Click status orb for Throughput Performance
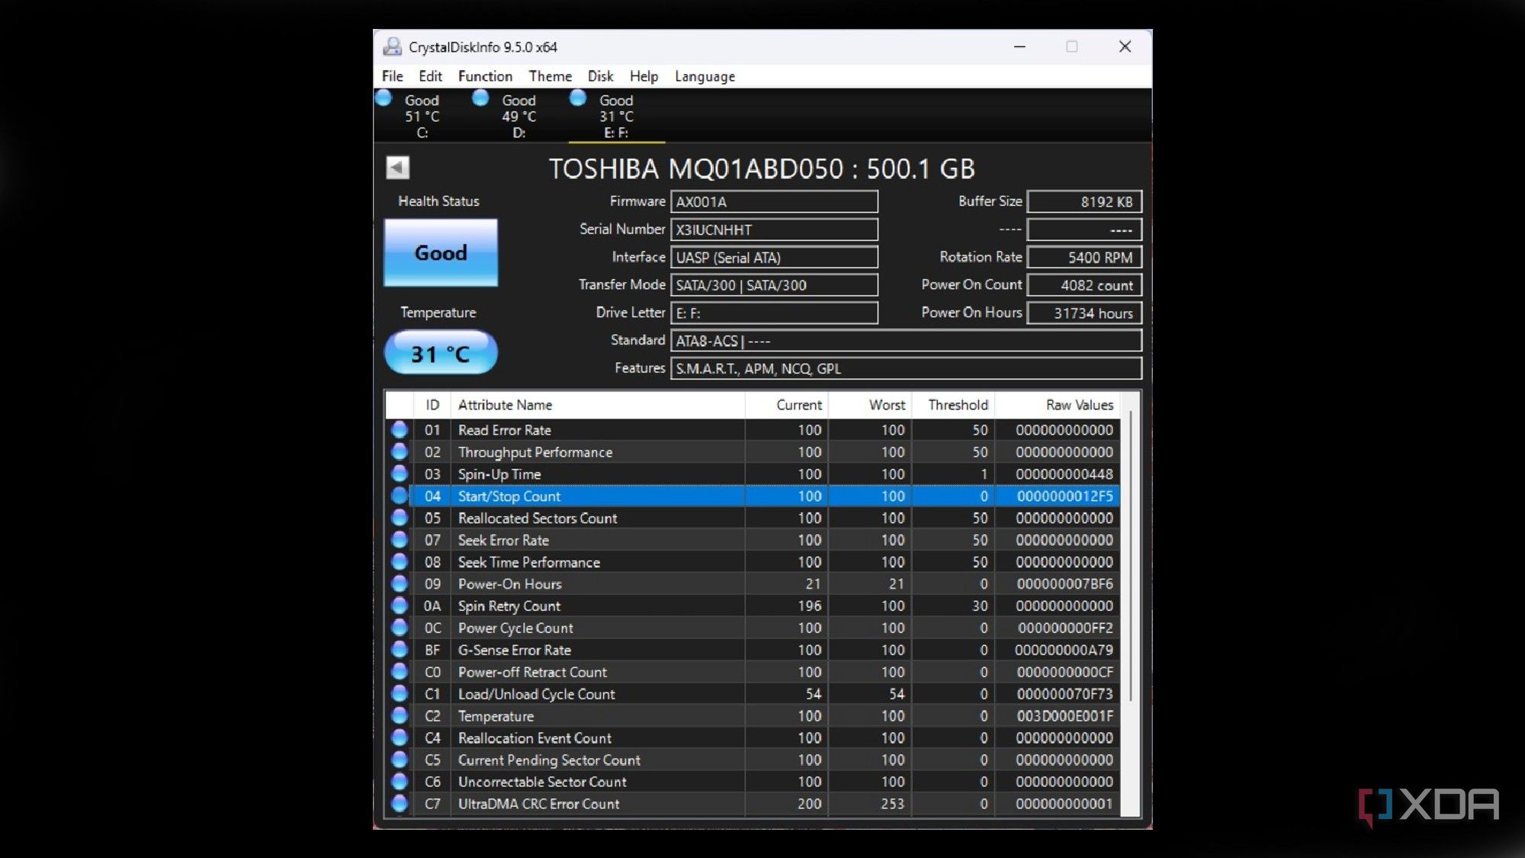The width and height of the screenshot is (1525, 858). click(x=399, y=451)
